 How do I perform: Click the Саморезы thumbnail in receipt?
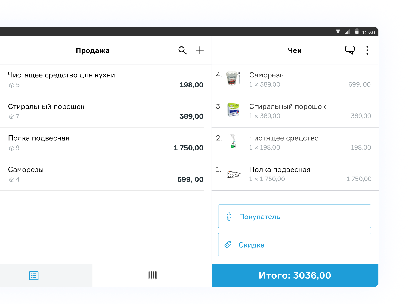click(x=233, y=78)
